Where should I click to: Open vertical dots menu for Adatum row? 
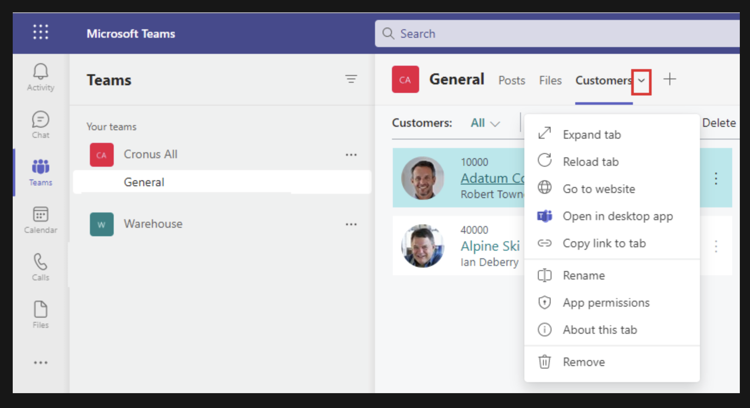(x=716, y=179)
